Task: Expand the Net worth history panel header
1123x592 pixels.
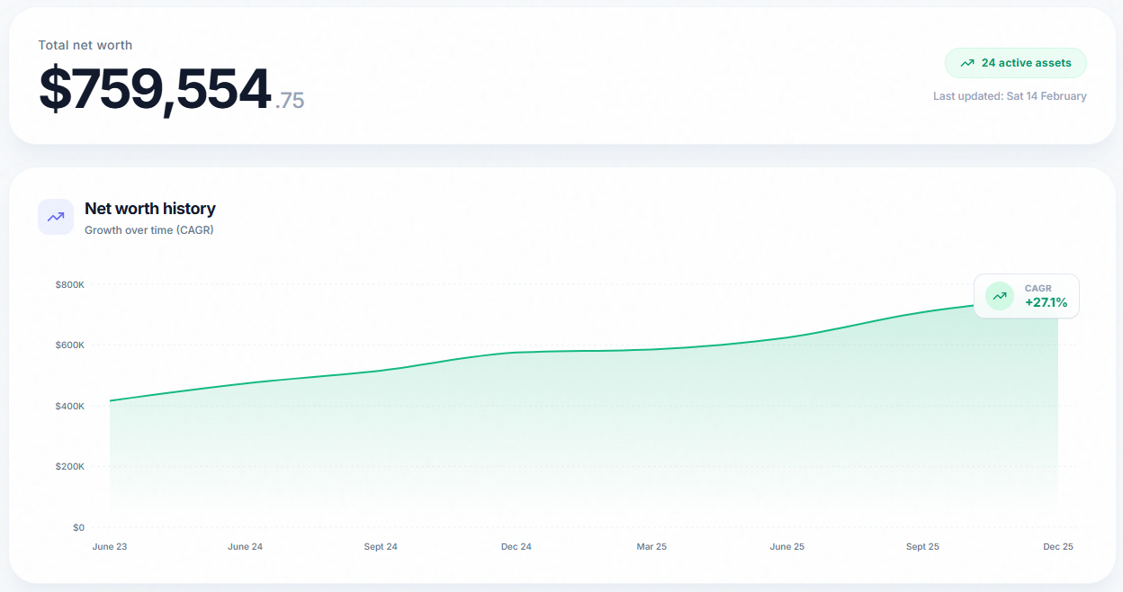Action: pos(149,208)
